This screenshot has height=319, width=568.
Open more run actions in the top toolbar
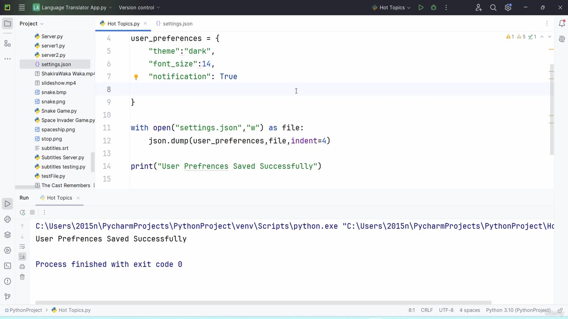coord(446,8)
